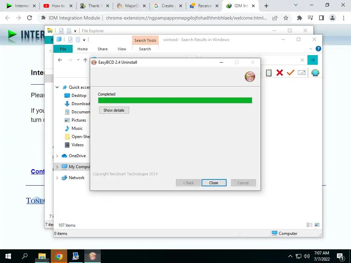The height and width of the screenshot is (263, 351).
Task: Go back in the search results window
Action: (x=60, y=60)
